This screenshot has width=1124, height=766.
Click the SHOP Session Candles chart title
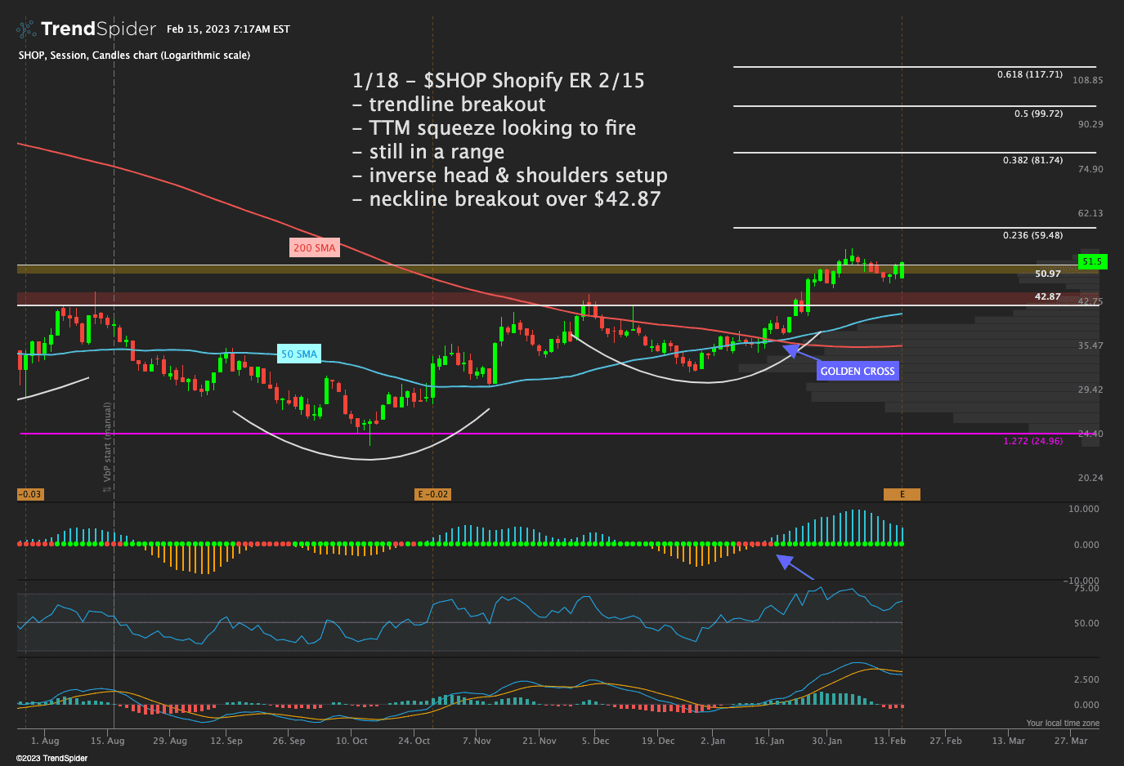coord(134,56)
